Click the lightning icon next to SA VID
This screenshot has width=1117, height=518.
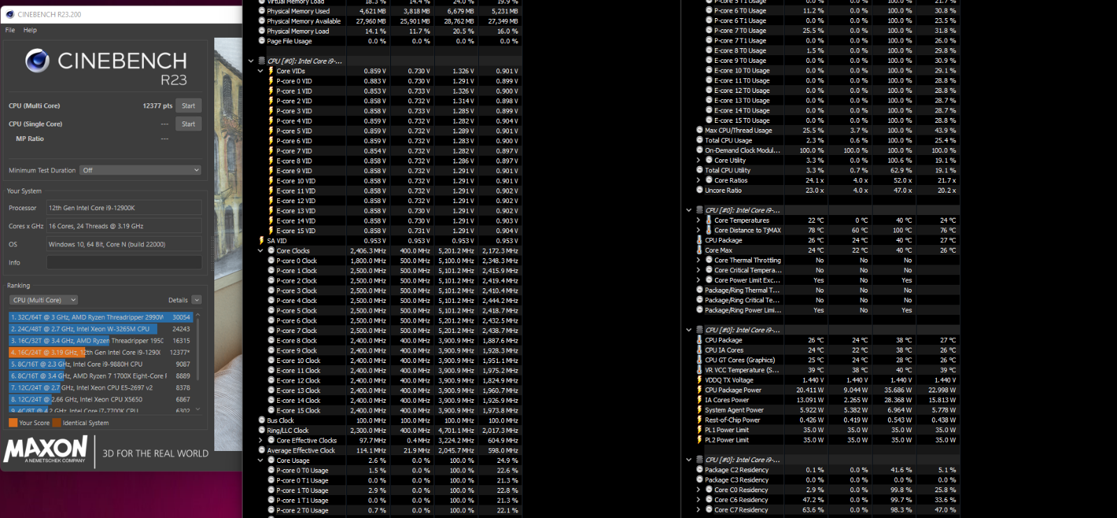pos(262,241)
